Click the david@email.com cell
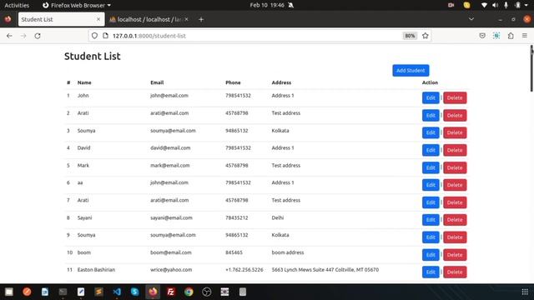 pyautogui.click(x=170, y=148)
